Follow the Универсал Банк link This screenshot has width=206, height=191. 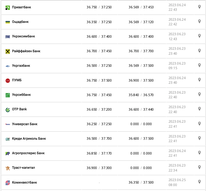[25, 124]
